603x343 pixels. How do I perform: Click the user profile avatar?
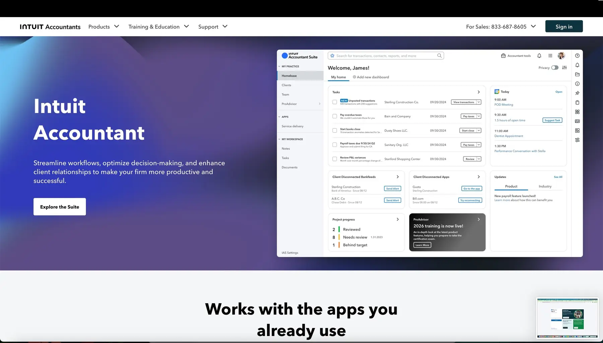[561, 56]
